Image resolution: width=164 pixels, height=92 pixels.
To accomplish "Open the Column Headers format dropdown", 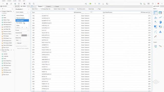I will (22, 12).
